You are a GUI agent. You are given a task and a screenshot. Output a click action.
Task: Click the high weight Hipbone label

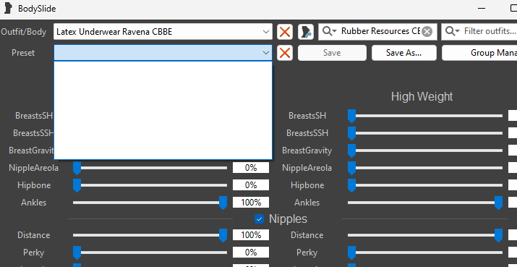307,185
